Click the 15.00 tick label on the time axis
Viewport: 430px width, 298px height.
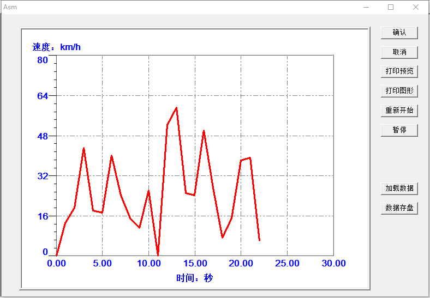pyautogui.click(x=195, y=264)
